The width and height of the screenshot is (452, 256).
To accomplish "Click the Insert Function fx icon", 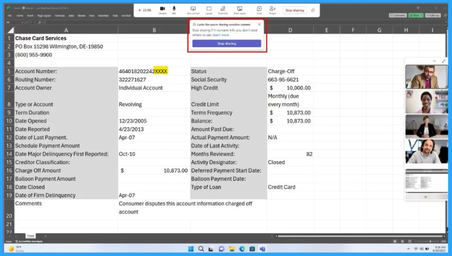I will coord(40,23).
